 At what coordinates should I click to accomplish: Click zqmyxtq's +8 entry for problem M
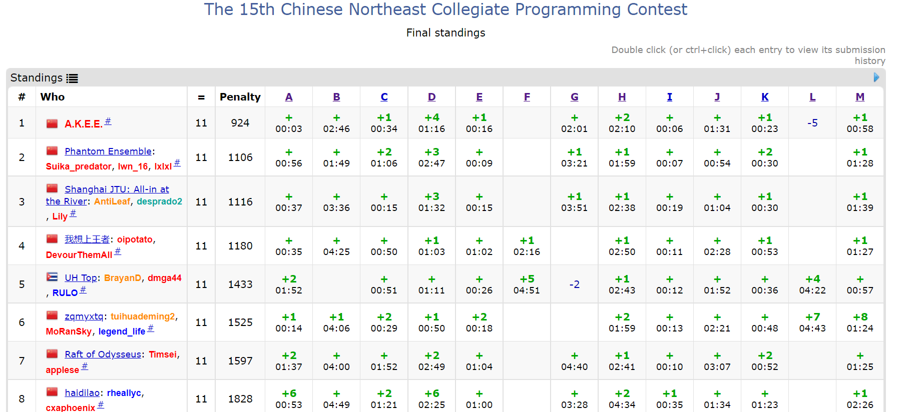click(x=859, y=322)
